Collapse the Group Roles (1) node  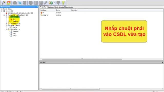[7, 25]
